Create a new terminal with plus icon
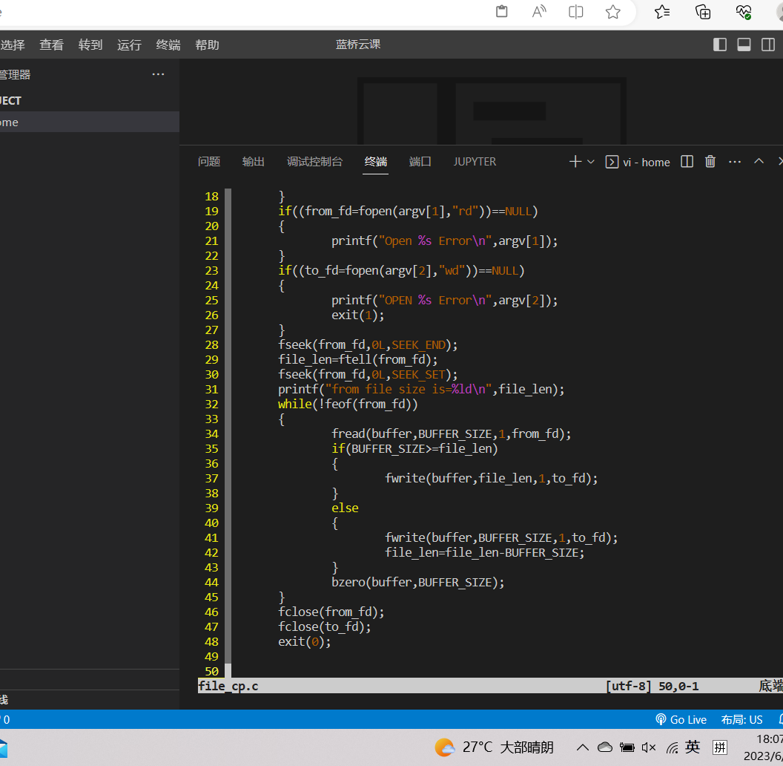The image size is (783, 766). coord(575,162)
